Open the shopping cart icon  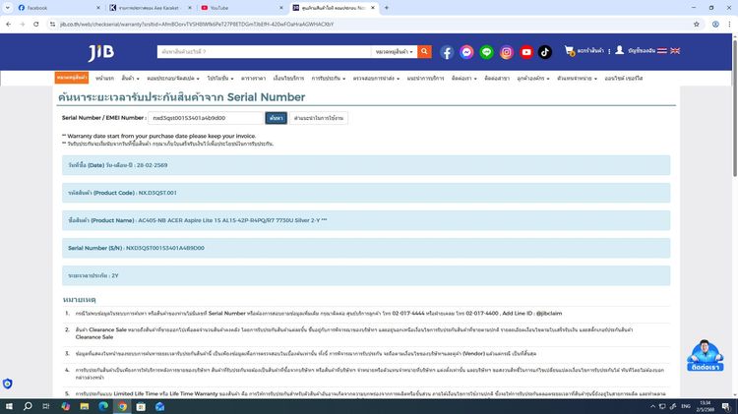click(570, 51)
